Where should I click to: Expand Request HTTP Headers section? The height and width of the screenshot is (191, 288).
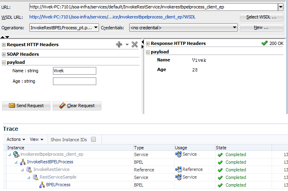click(x=4, y=45)
